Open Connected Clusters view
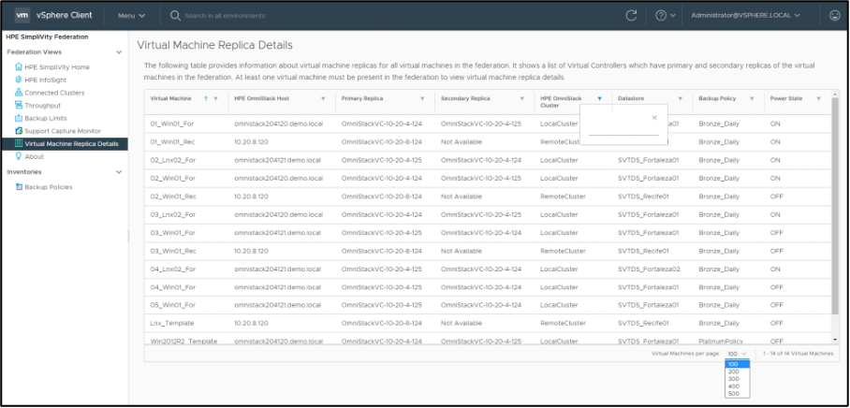 [x=54, y=93]
